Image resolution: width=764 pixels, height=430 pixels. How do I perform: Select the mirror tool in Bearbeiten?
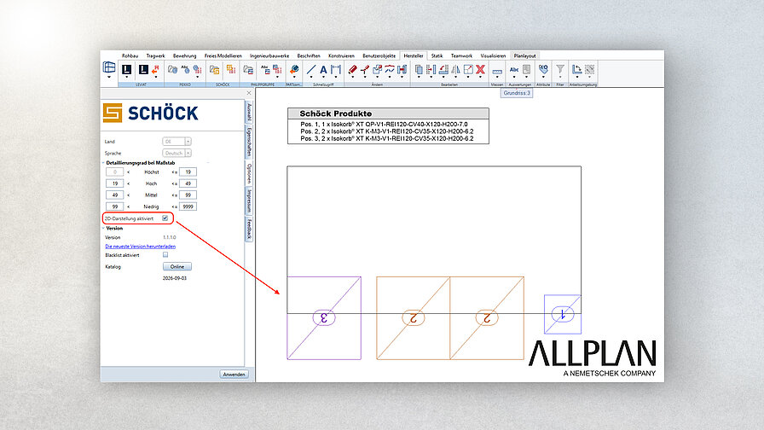click(x=455, y=70)
